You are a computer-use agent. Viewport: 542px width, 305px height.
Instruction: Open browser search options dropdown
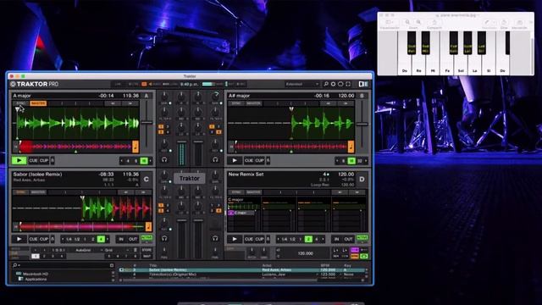point(16,265)
